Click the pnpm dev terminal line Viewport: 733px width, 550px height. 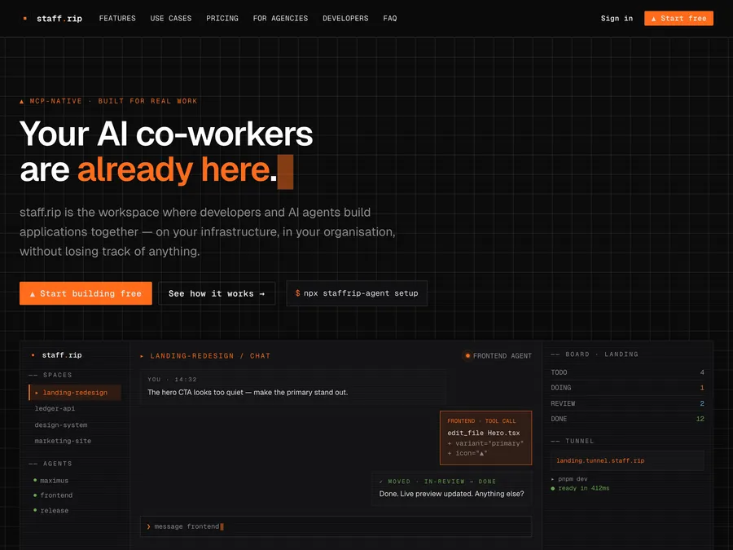click(569, 479)
